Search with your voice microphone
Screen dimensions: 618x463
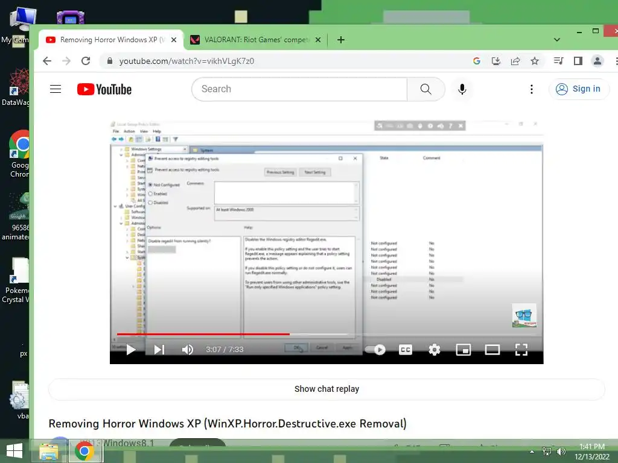click(462, 89)
